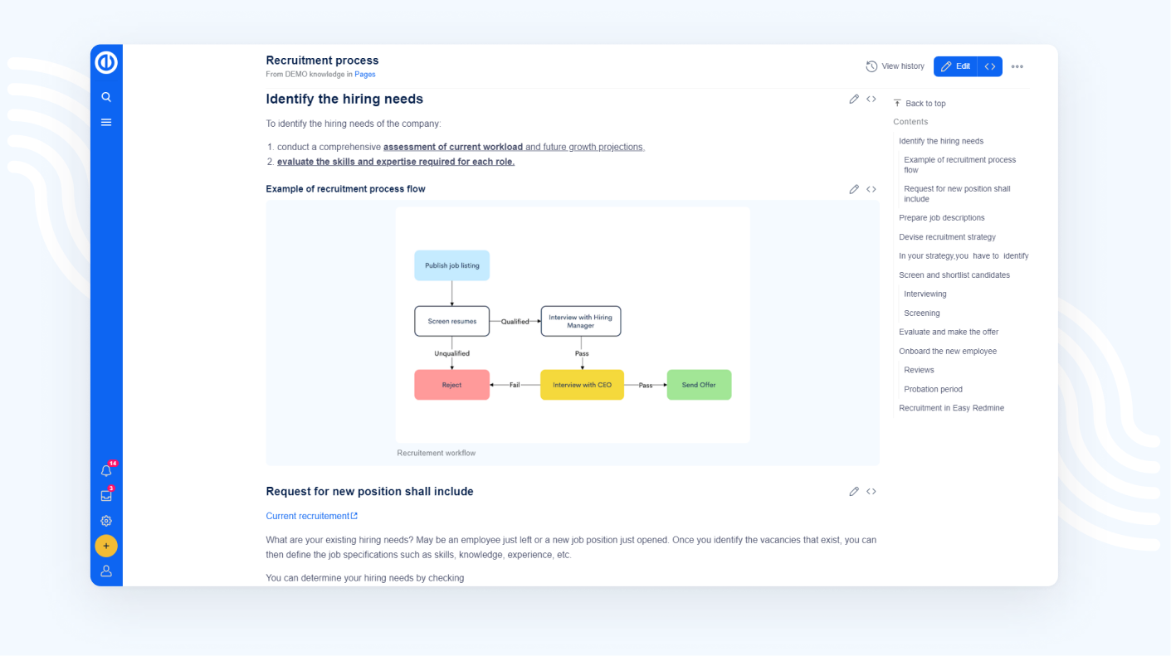
Task: Open the orange plus quick-add menu
Action: pyautogui.click(x=106, y=546)
